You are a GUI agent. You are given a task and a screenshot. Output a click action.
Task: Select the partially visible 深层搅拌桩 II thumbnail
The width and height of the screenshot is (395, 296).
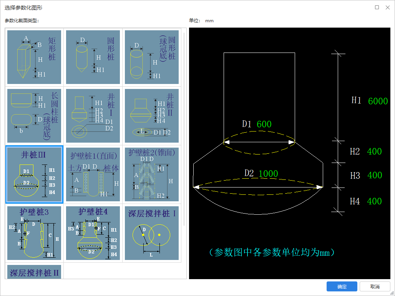(x=34, y=272)
